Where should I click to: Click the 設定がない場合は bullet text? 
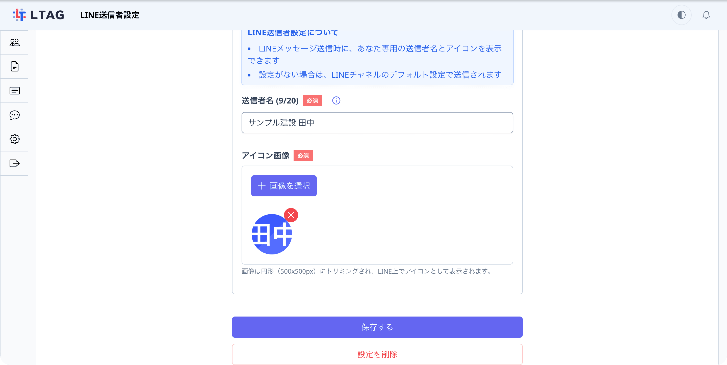(x=380, y=75)
